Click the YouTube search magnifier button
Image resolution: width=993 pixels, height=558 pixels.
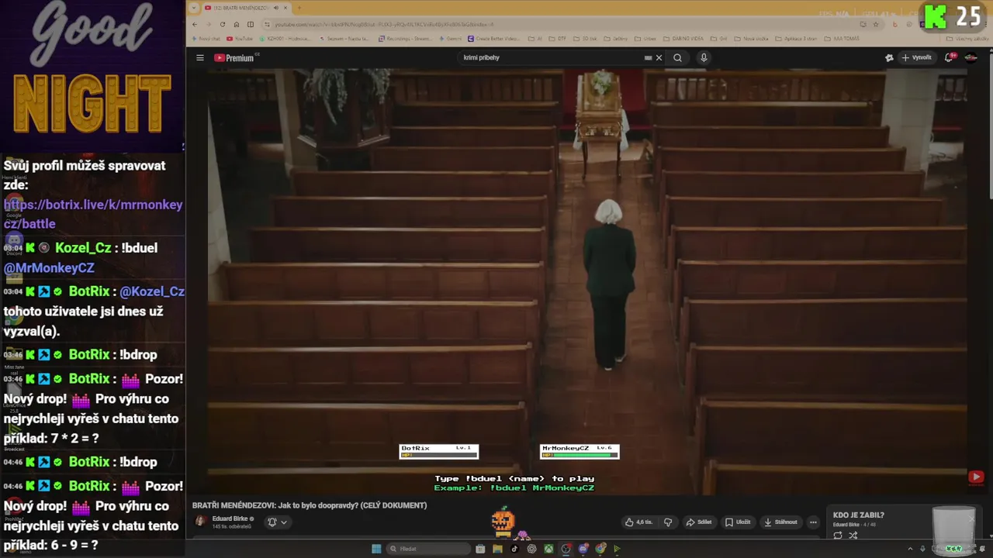[x=677, y=57]
